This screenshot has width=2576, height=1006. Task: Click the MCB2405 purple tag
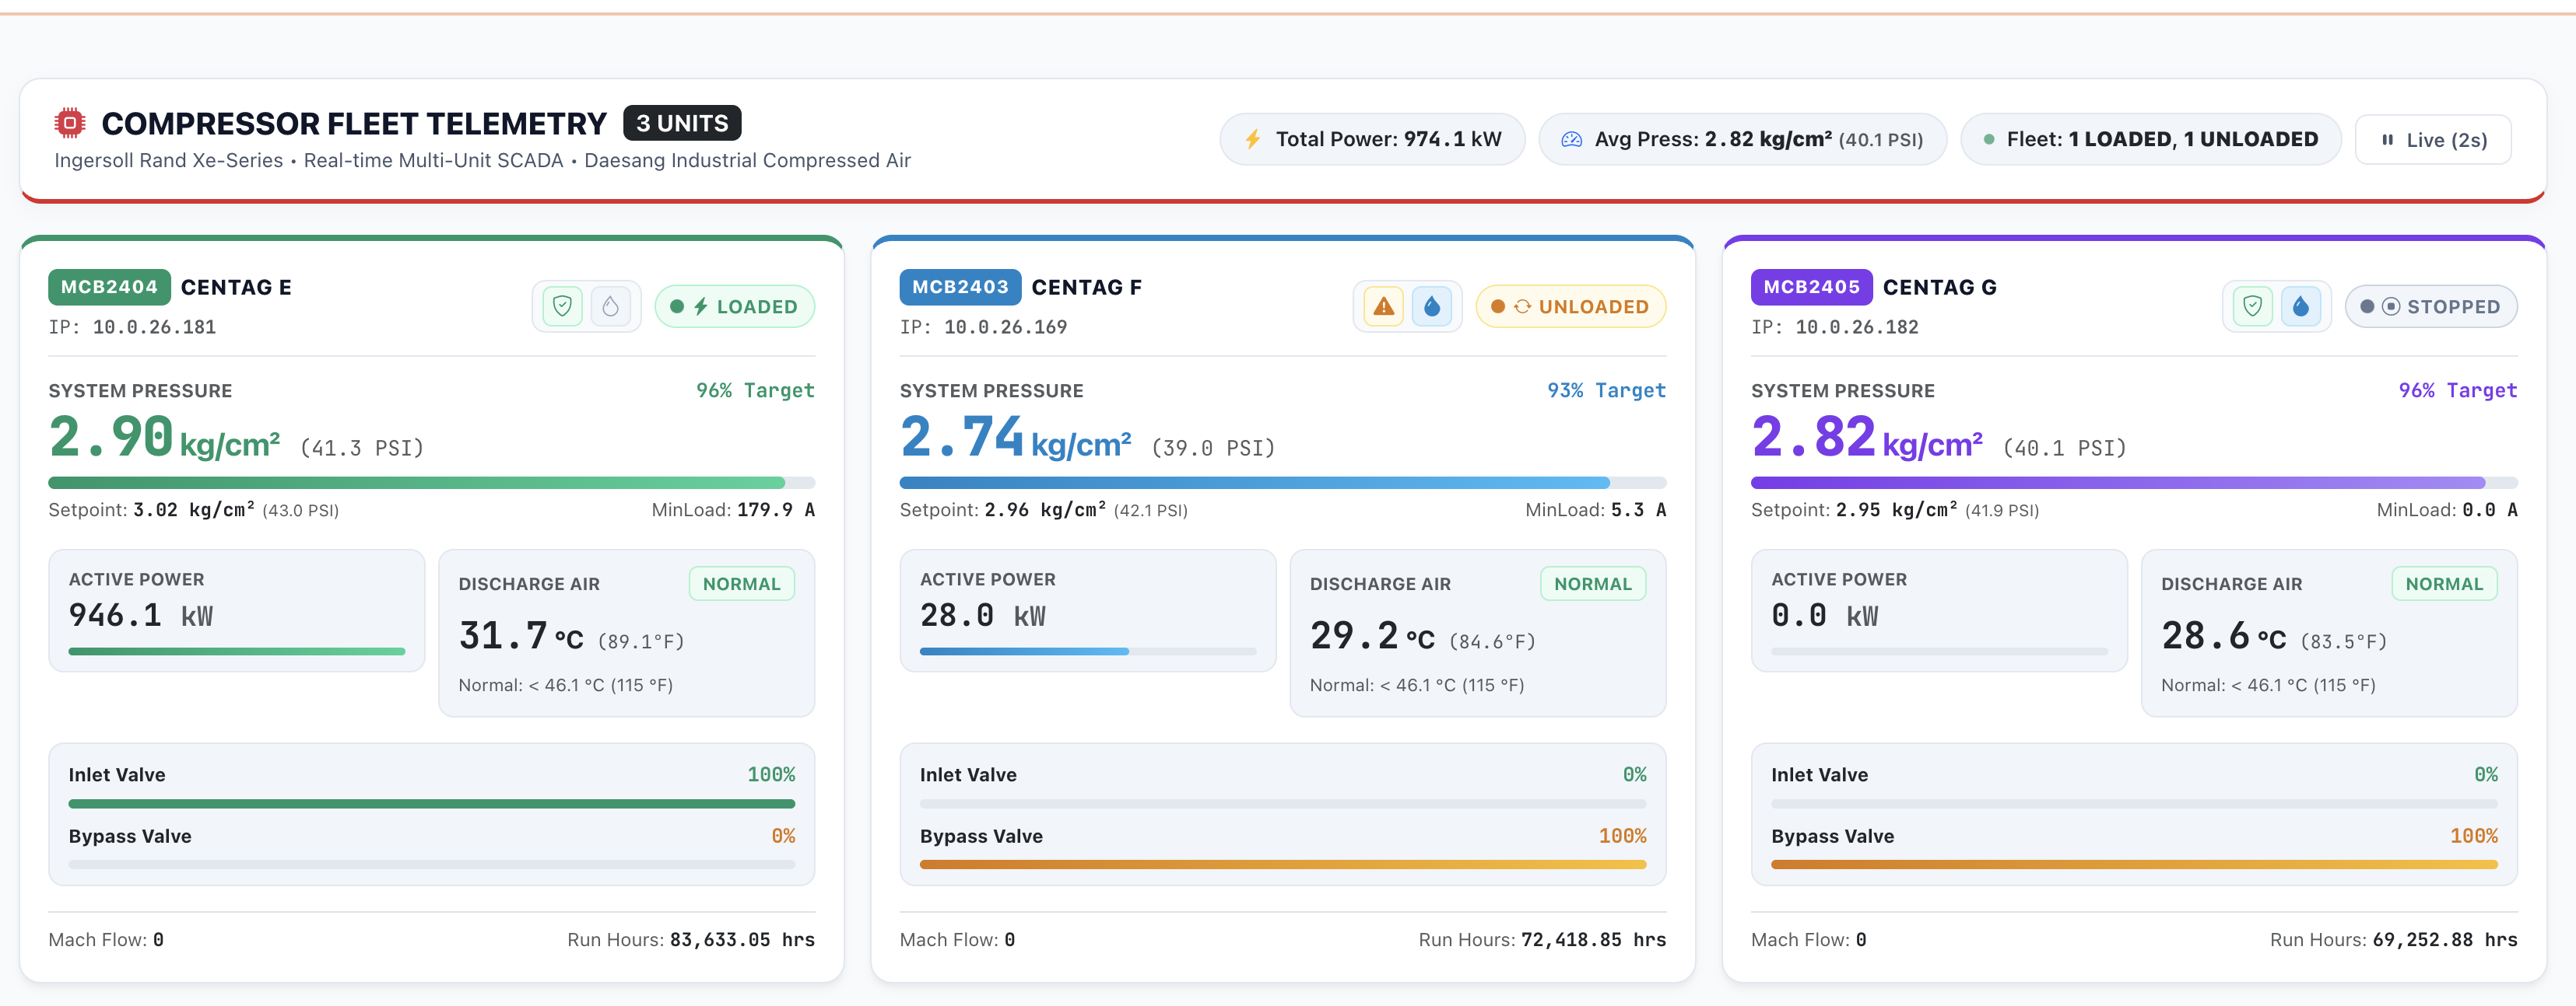click(x=1811, y=287)
